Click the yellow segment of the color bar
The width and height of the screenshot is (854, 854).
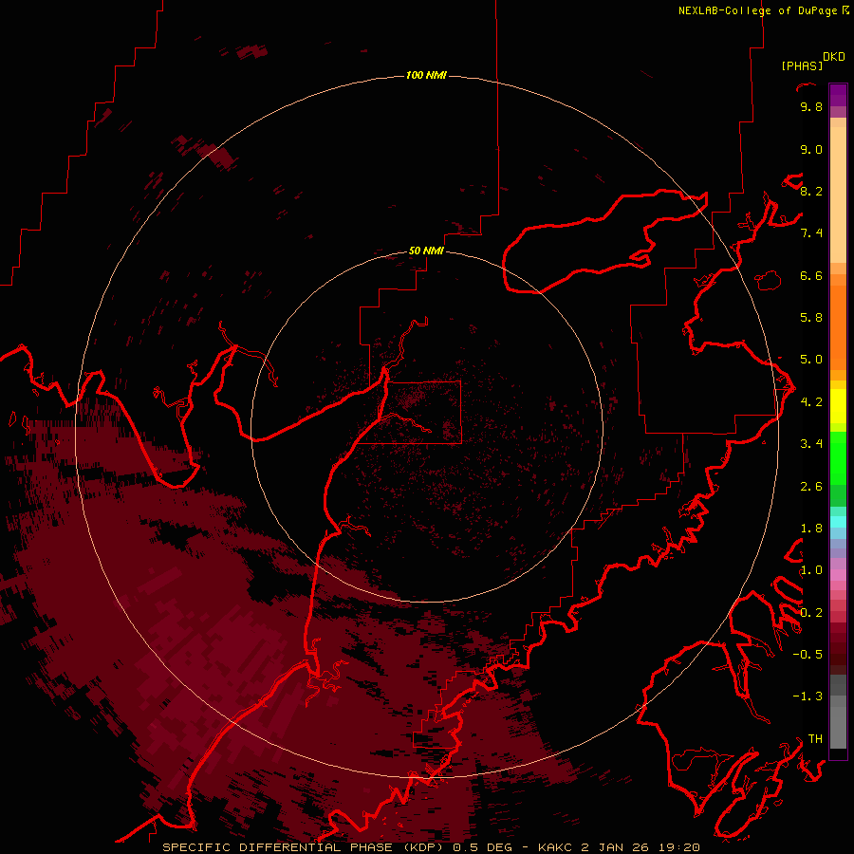point(838,406)
